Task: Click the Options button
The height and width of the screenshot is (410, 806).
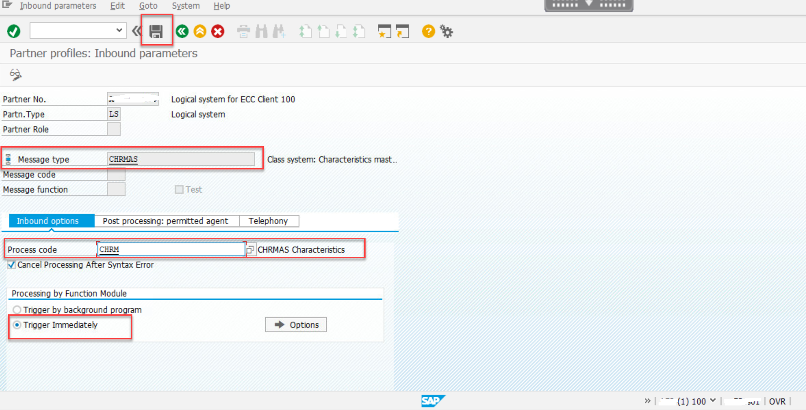Action: (296, 325)
